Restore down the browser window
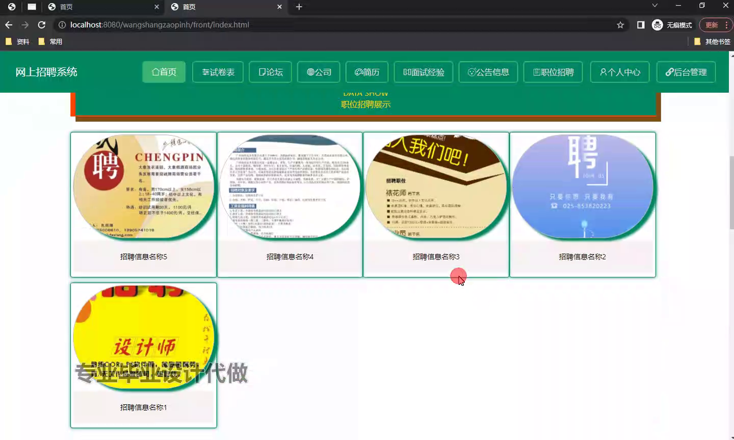The height and width of the screenshot is (440, 734). click(702, 6)
